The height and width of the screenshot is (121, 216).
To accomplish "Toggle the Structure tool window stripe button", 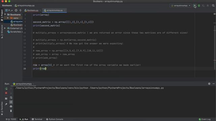I will click(2, 32).
